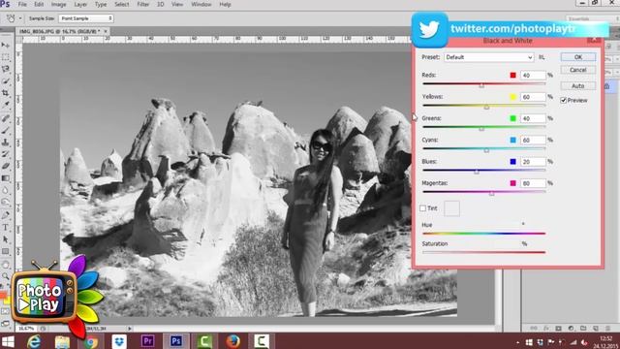Open the File menu

click(22, 4)
